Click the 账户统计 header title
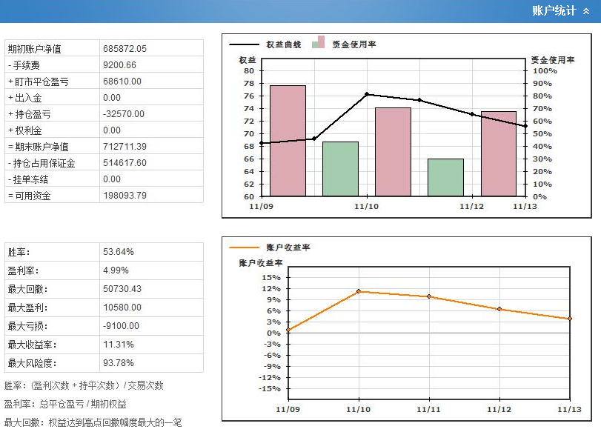The image size is (601, 432). pyautogui.click(x=554, y=11)
